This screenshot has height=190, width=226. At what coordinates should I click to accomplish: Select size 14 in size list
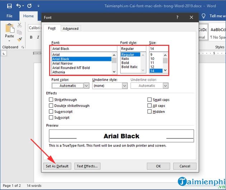(x=156, y=71)
